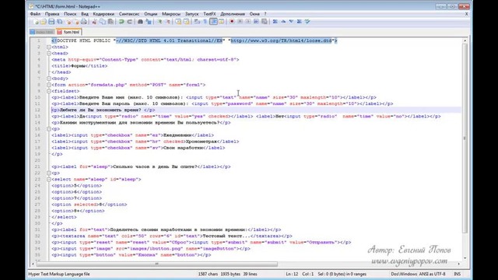Viewport: 498px width, 280px height.
Task: Undo the last edit via the green arrow
Action: (121, 22)
